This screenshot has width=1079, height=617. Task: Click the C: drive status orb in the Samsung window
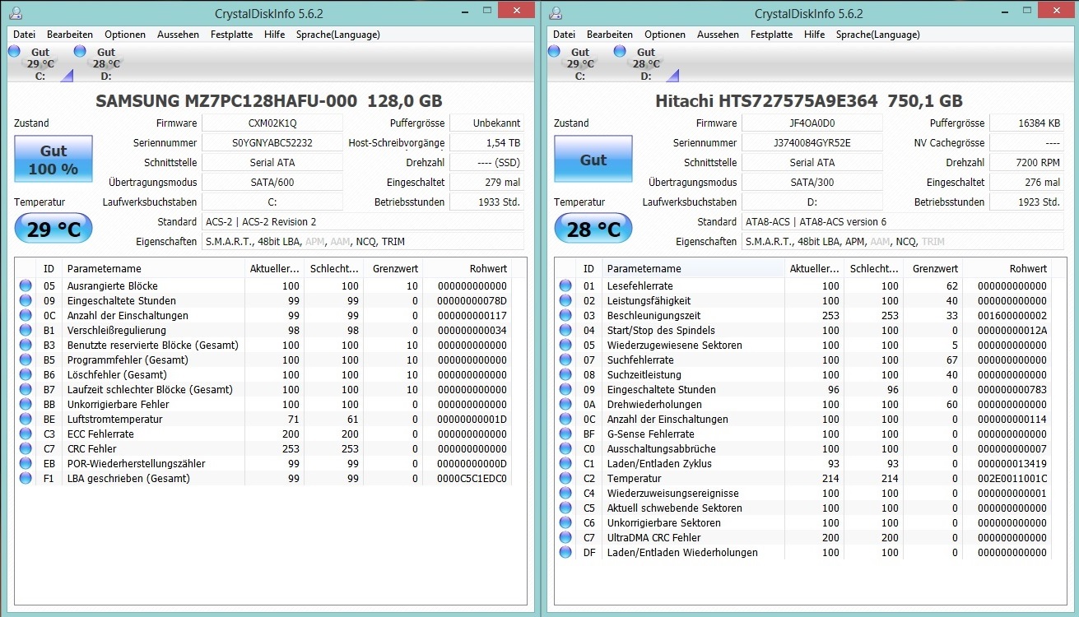coord(14,51)
